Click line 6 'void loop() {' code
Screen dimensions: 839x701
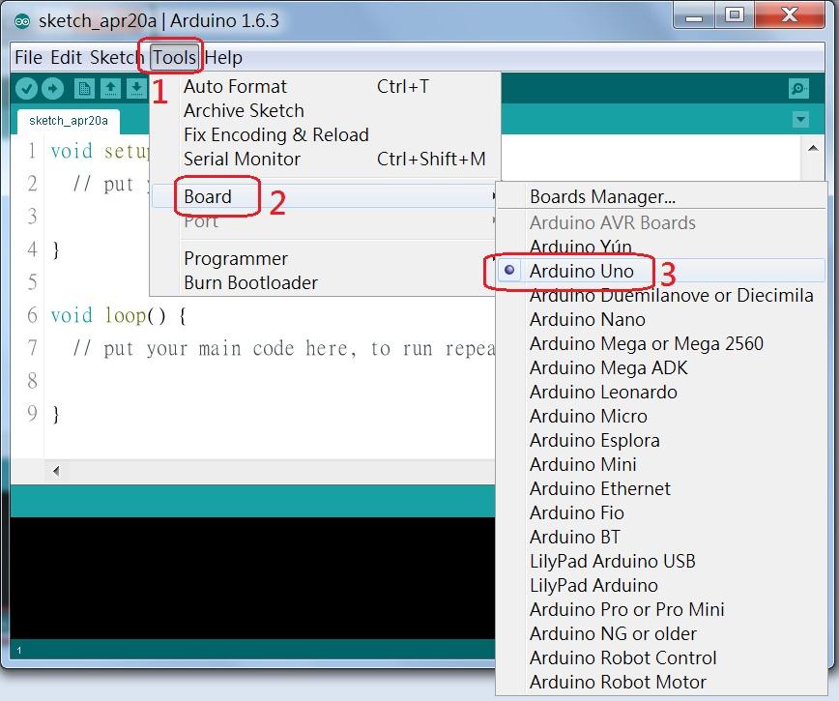pos(118,316)
